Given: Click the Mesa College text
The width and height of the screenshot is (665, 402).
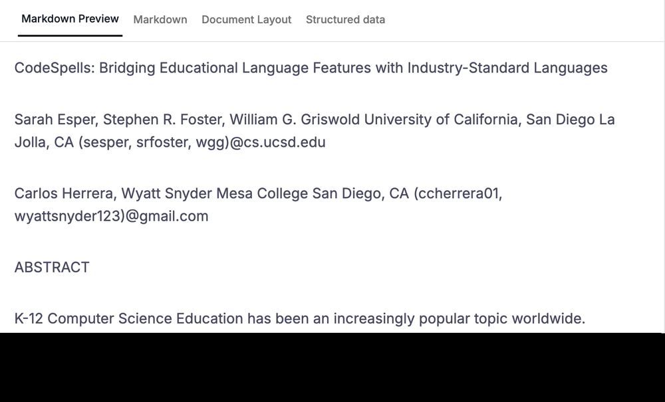Looking at the screenshot, I should (262, 193).
